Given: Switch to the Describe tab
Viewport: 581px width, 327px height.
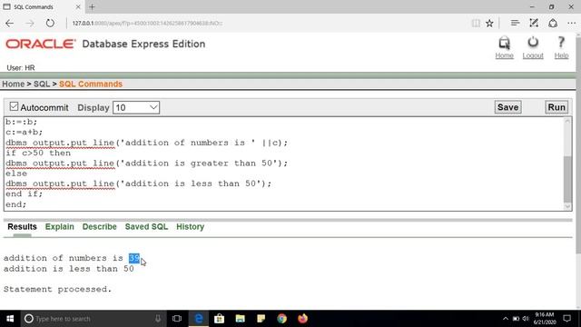Looking at the screenshot, I should tap(99, 226).
